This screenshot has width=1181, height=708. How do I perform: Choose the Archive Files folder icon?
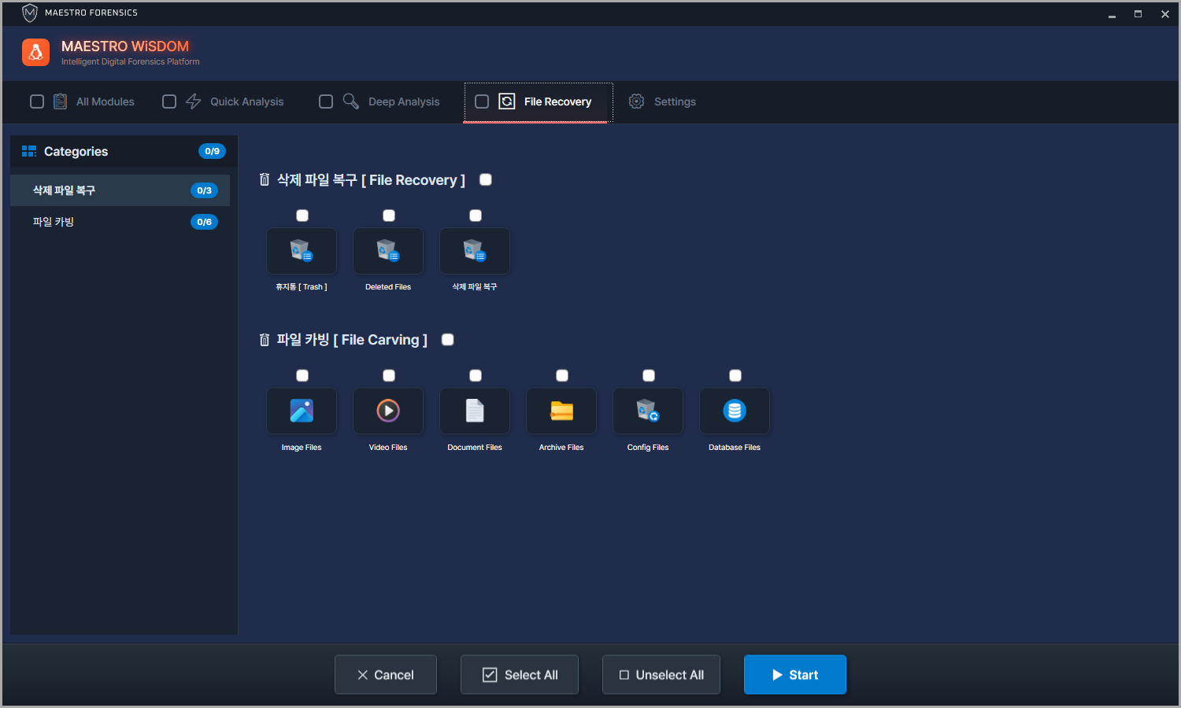click(x=561, y=411)
